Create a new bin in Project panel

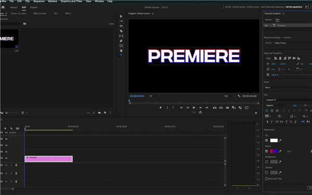[x=99, y=113]
